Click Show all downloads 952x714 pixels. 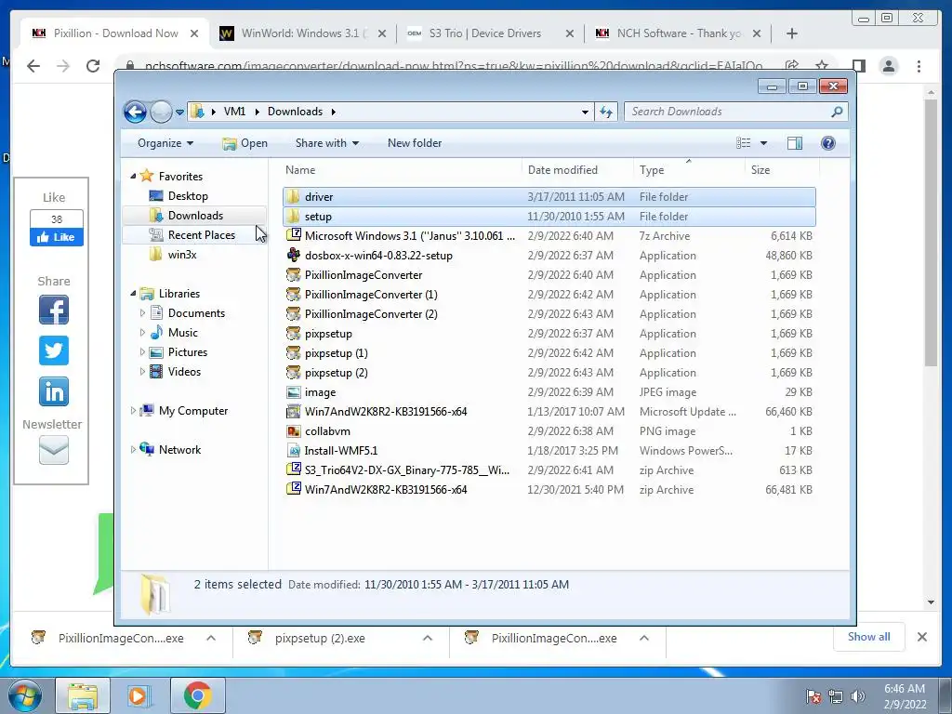[869, 637]
